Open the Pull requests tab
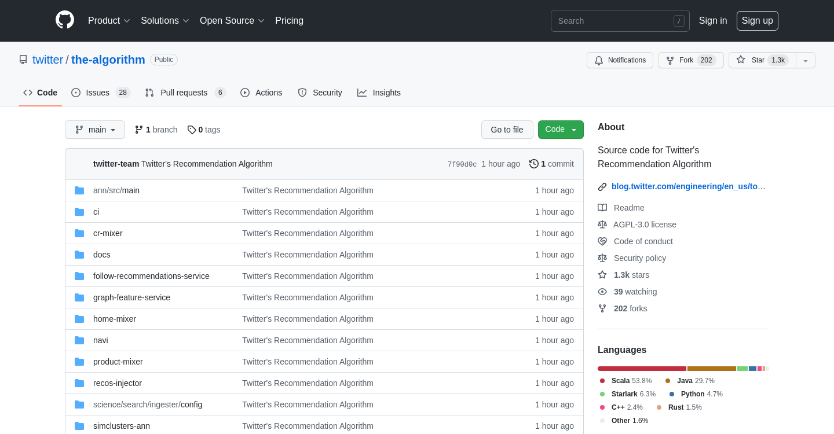This screenshot has width=834, height=434. click(185, 93)
